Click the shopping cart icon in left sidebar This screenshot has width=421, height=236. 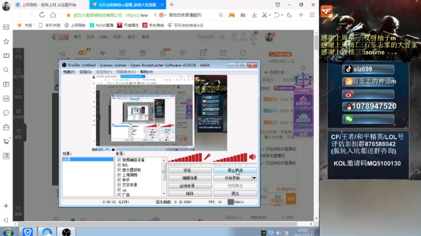pyautogui.click(x=6, y=142)
